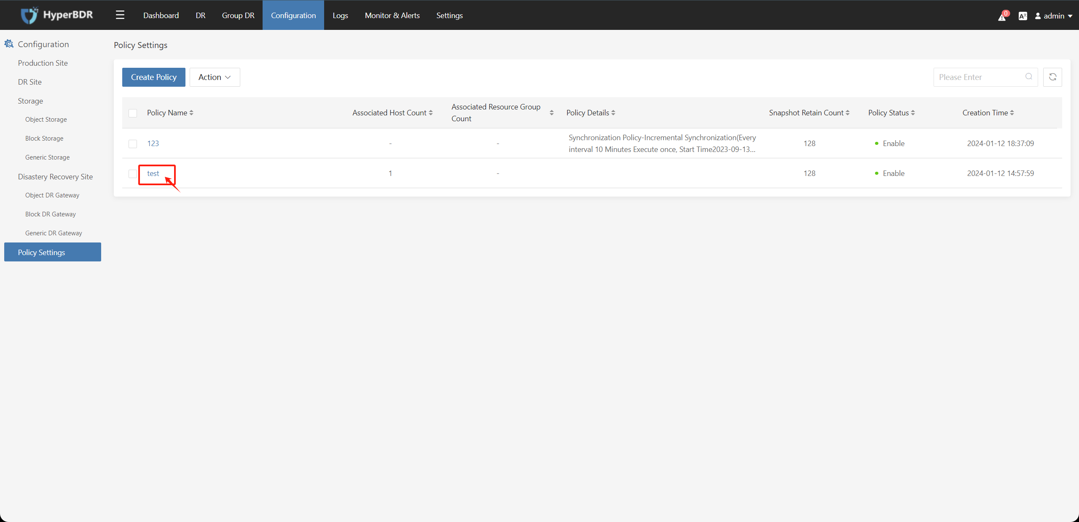Click the associated host count link for test
This screenshot has height=522, width=1079.
389,173
